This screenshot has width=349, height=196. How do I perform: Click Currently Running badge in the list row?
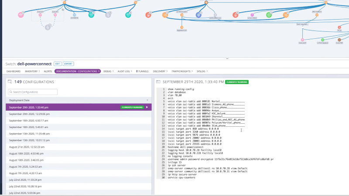pyautogui.click(x=132, y=107)
